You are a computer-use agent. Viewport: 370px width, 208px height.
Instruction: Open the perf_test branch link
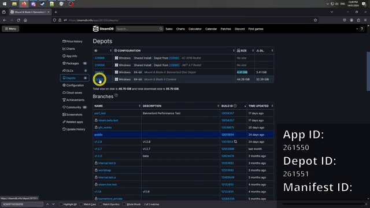100,113
